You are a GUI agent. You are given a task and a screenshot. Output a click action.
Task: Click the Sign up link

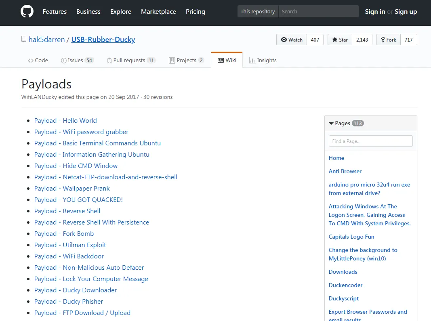[406, 12]
